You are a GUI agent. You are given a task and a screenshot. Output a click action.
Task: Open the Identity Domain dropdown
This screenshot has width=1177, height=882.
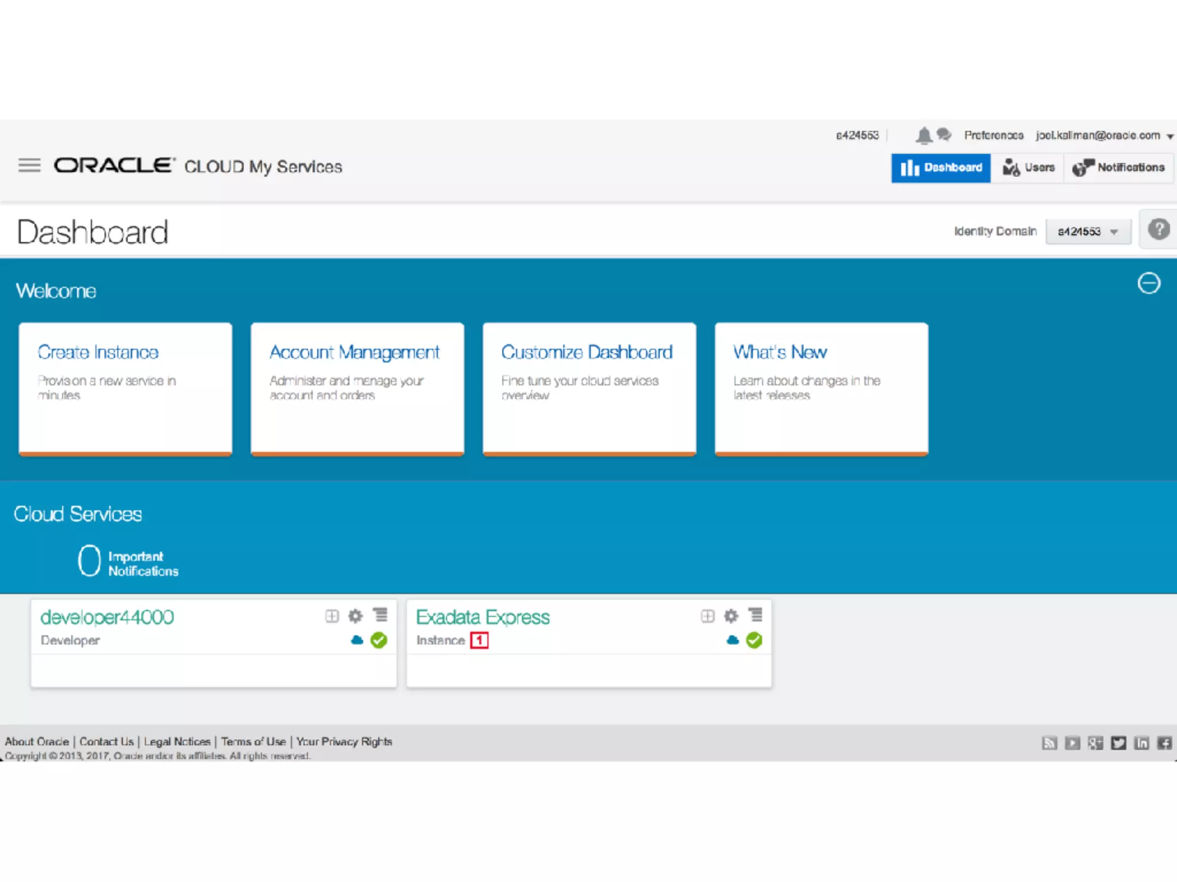(x=1088, y=231)
